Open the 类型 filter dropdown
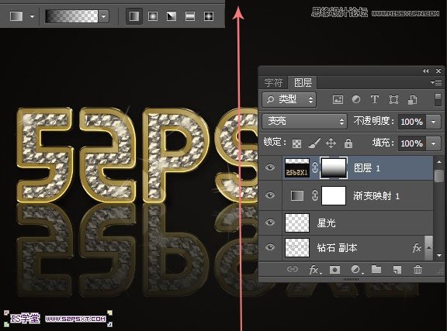The image size is (447, 331). coord(289,99)
